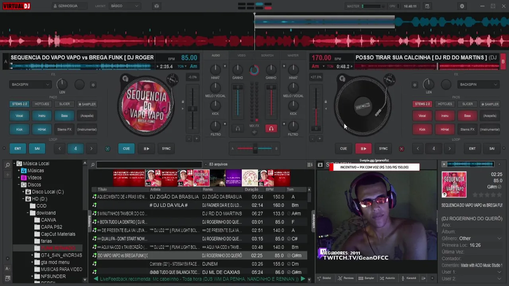
Task: Open left deck BACKSPIN effect dropdown
Action: pyautogui.click(x=30, y=84)
